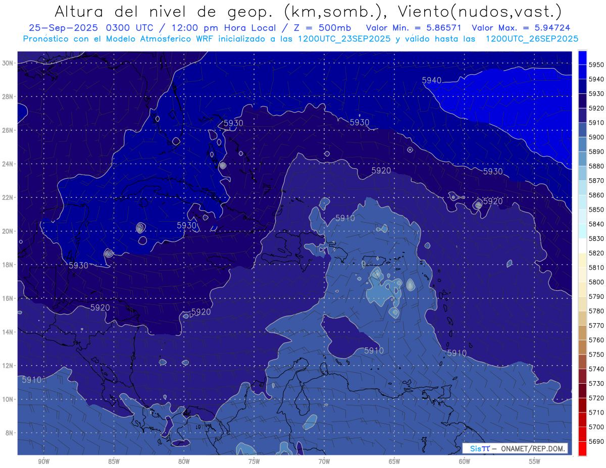The image size is (606, 468).
Task: Click the 55W longitude axis label
Action: click(534, 461)
